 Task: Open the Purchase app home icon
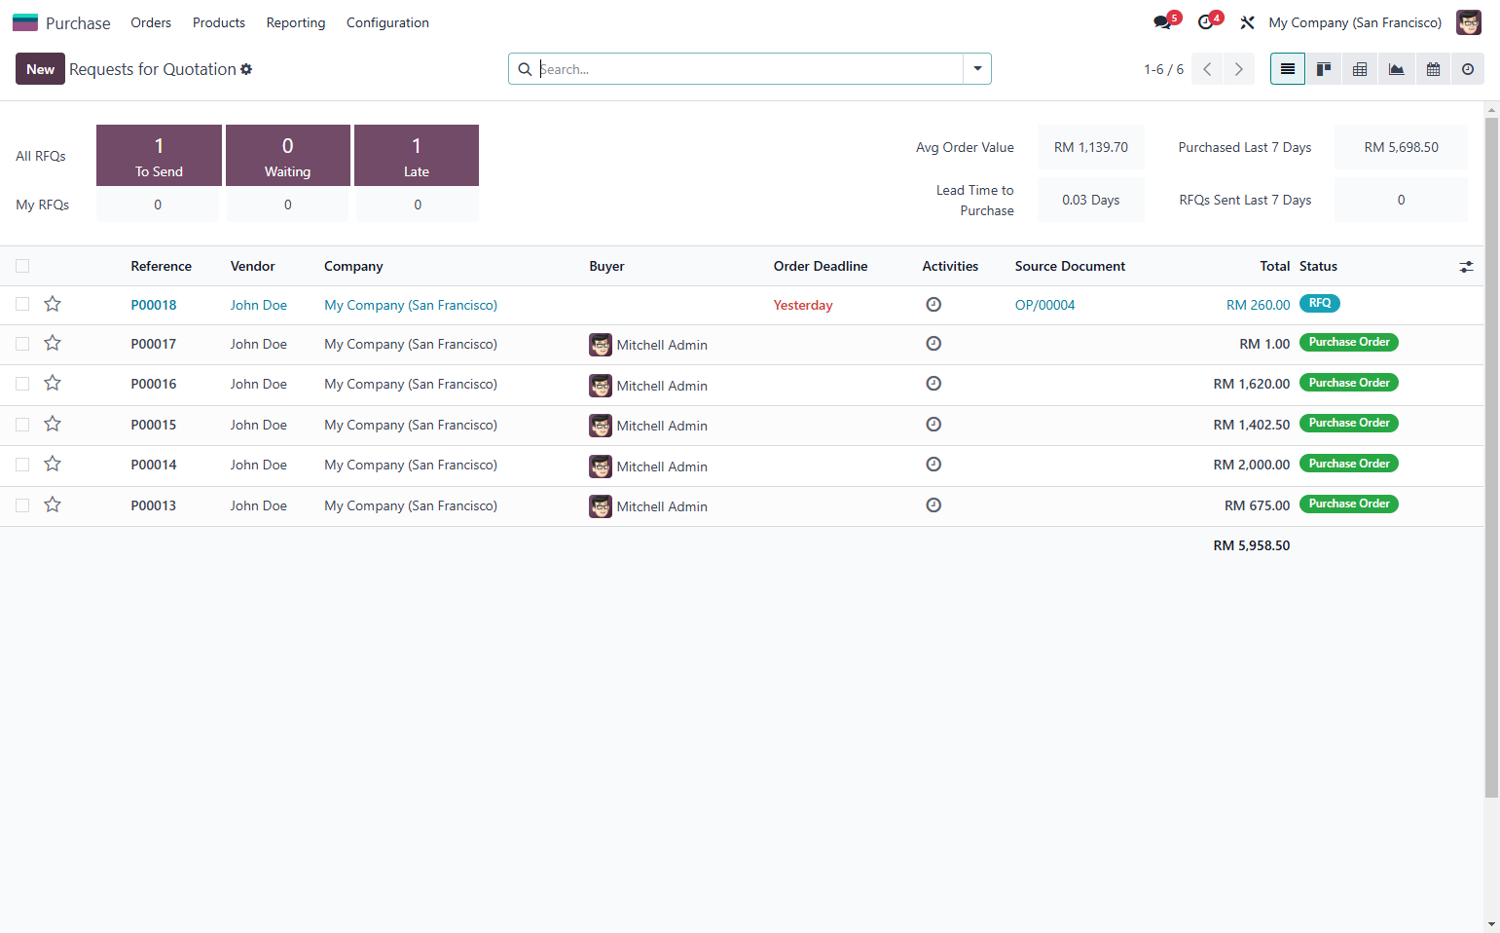coord(25,22)
